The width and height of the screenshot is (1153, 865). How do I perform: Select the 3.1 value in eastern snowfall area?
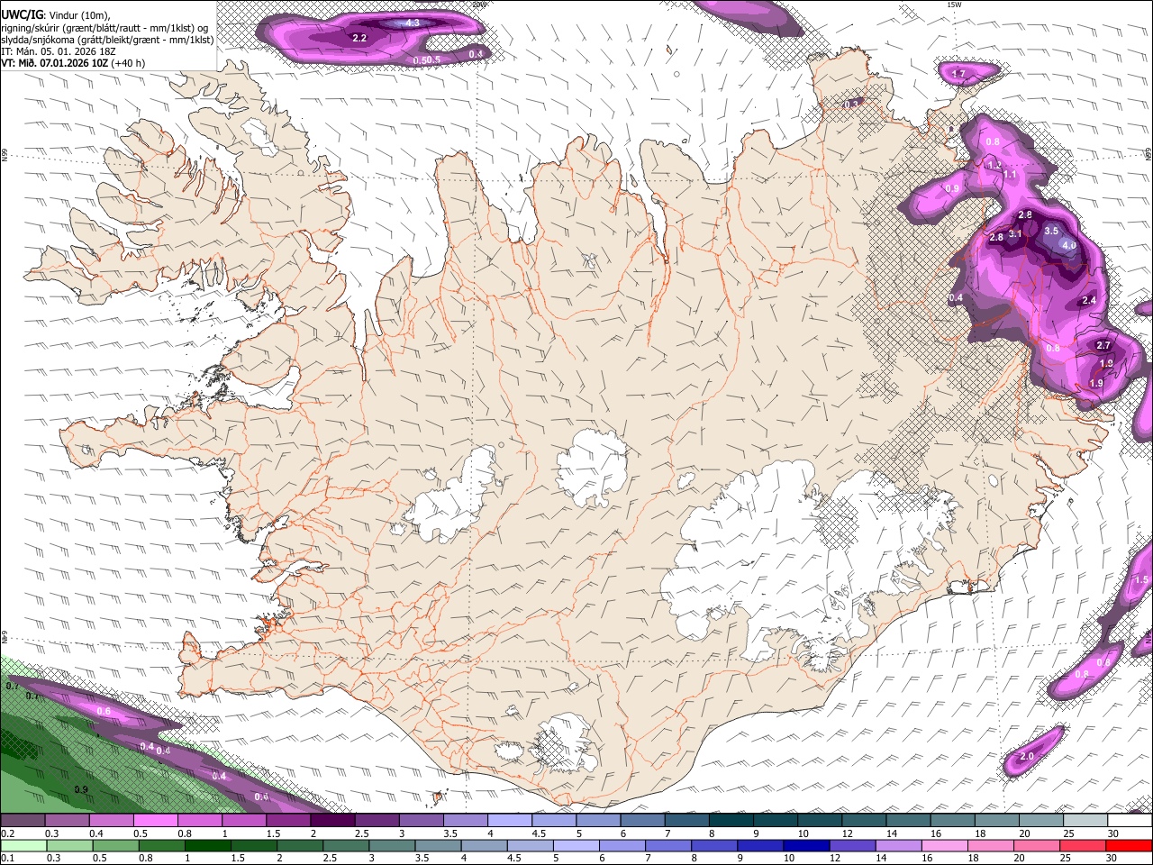[1015, 234]
